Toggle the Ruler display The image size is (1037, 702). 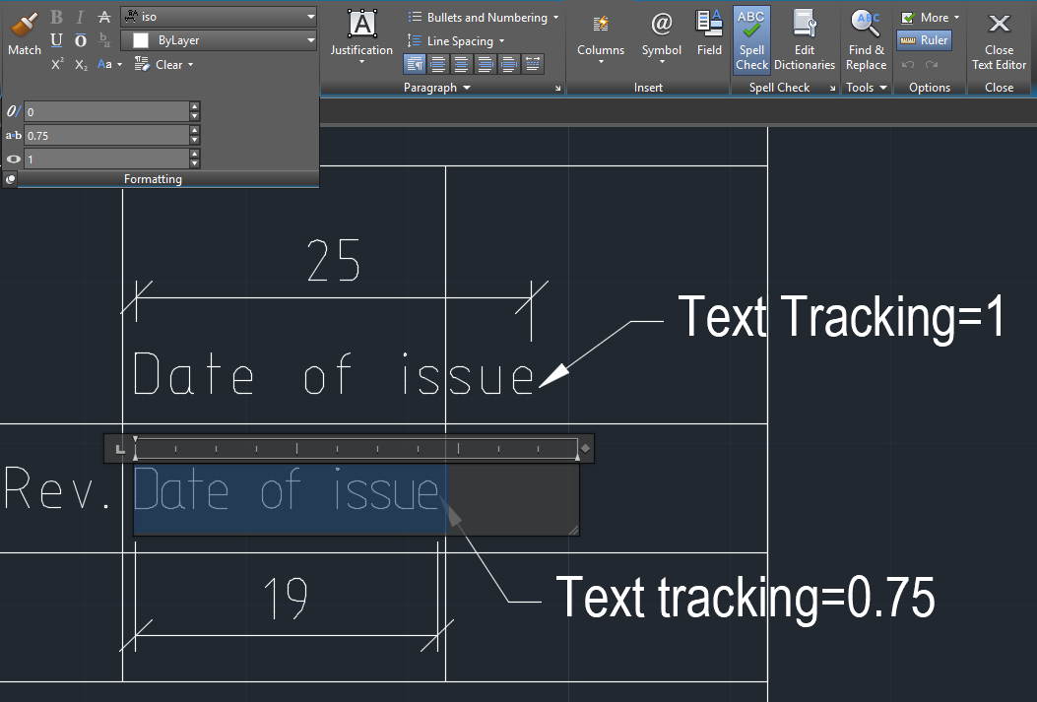925,40
